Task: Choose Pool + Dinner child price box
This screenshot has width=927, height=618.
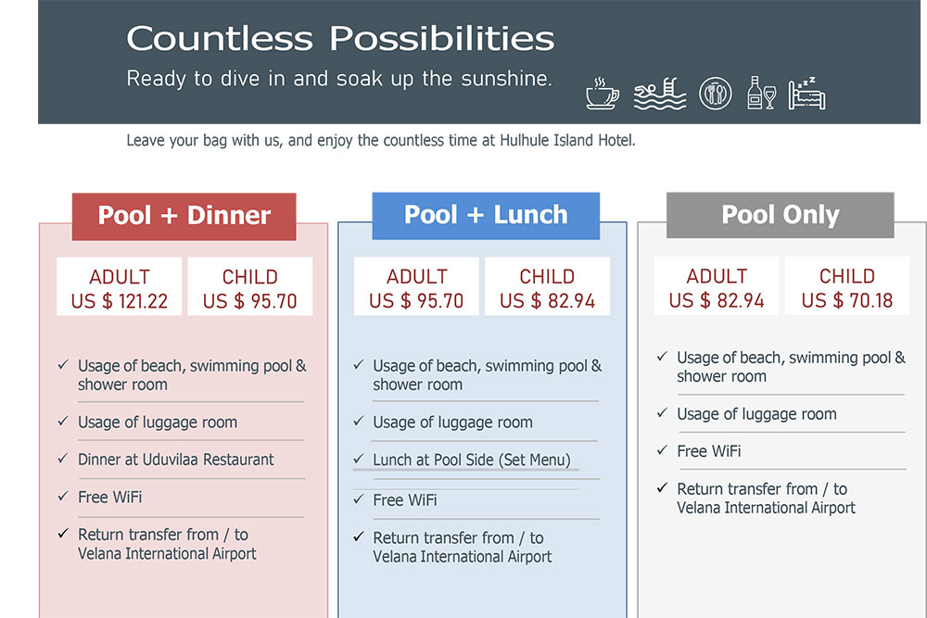Action: click(250, 286)
